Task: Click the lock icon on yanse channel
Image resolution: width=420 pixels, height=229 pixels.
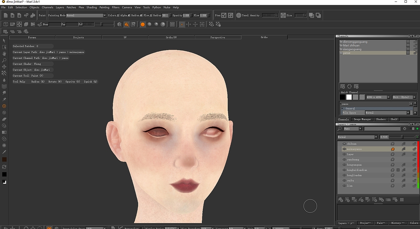Action: point(415,53)
